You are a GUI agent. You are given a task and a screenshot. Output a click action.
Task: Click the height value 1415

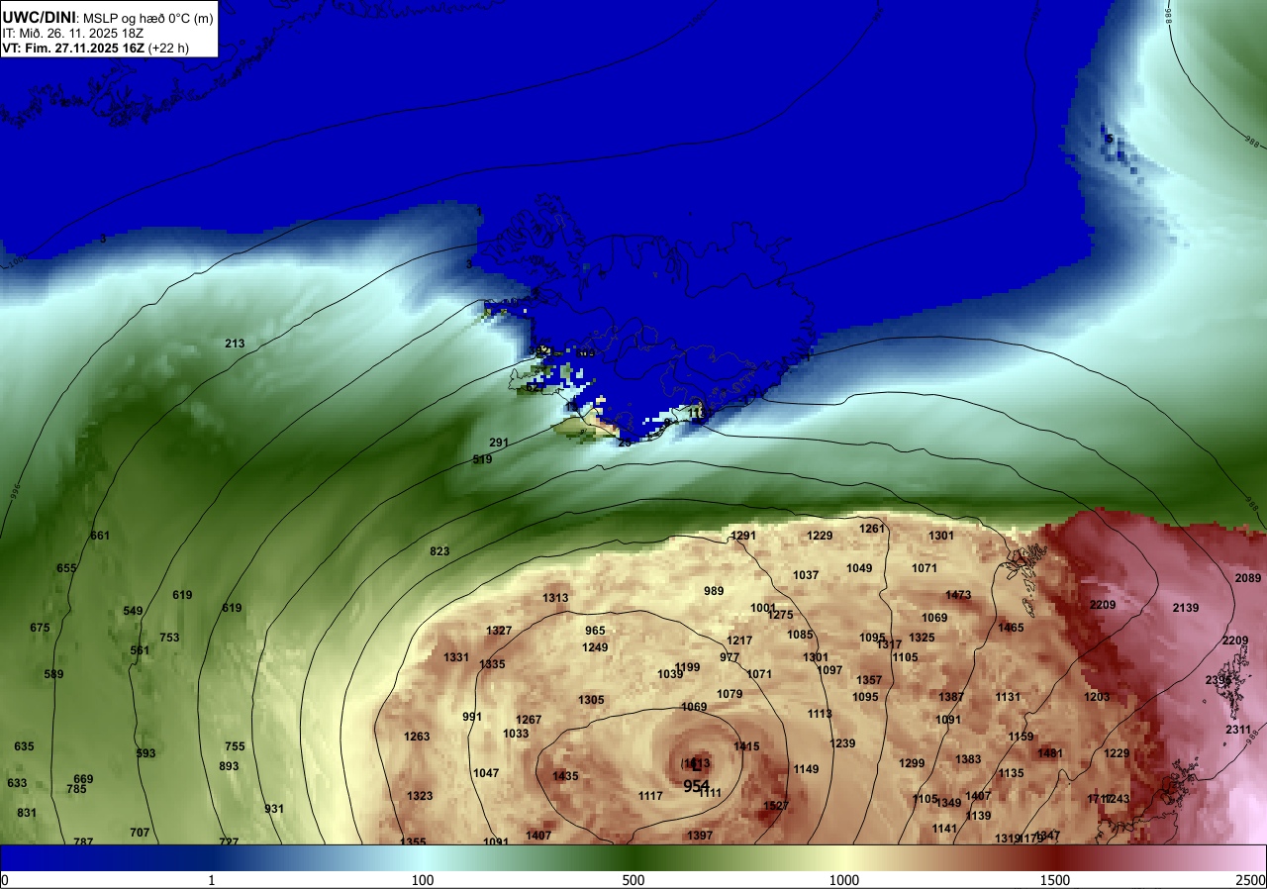(746, 746)
